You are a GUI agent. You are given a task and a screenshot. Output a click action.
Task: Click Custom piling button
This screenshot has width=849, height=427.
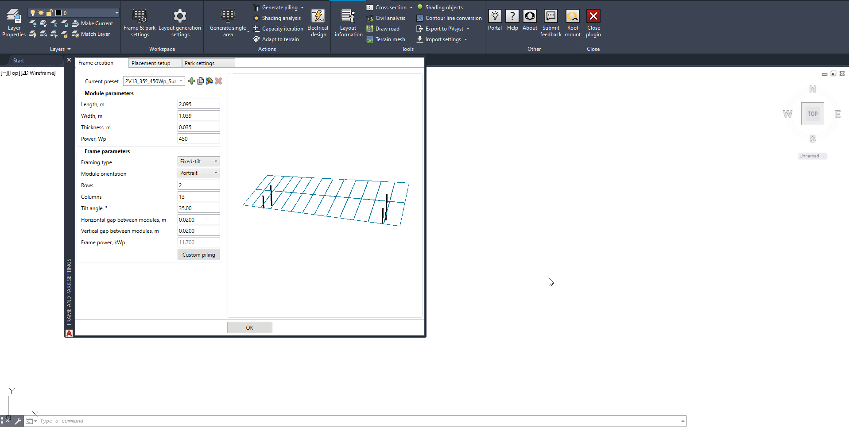199,255
